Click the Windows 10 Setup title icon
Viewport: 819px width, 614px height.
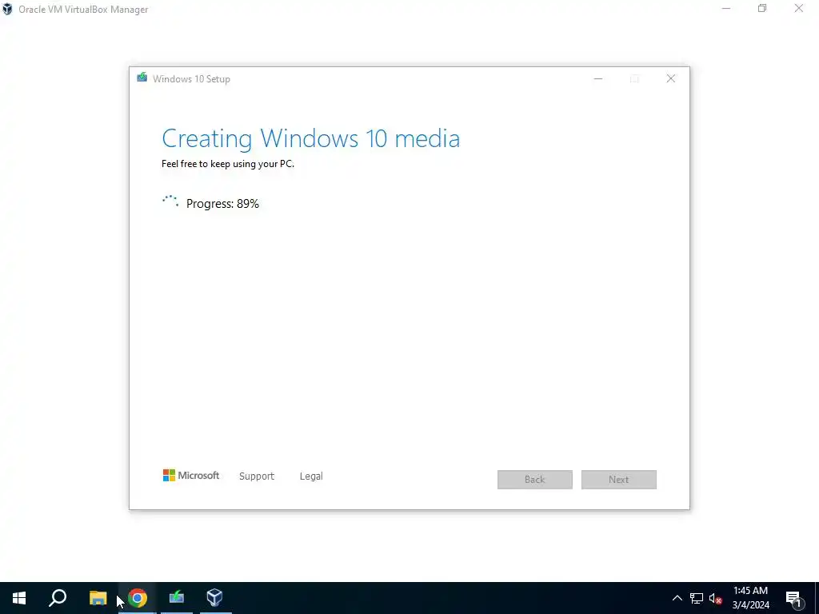[142, 78]
